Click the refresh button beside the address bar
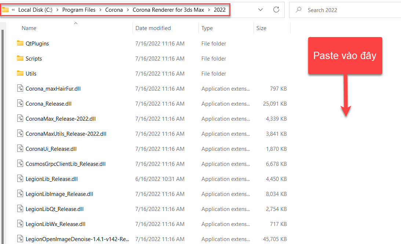 point(276,10)
